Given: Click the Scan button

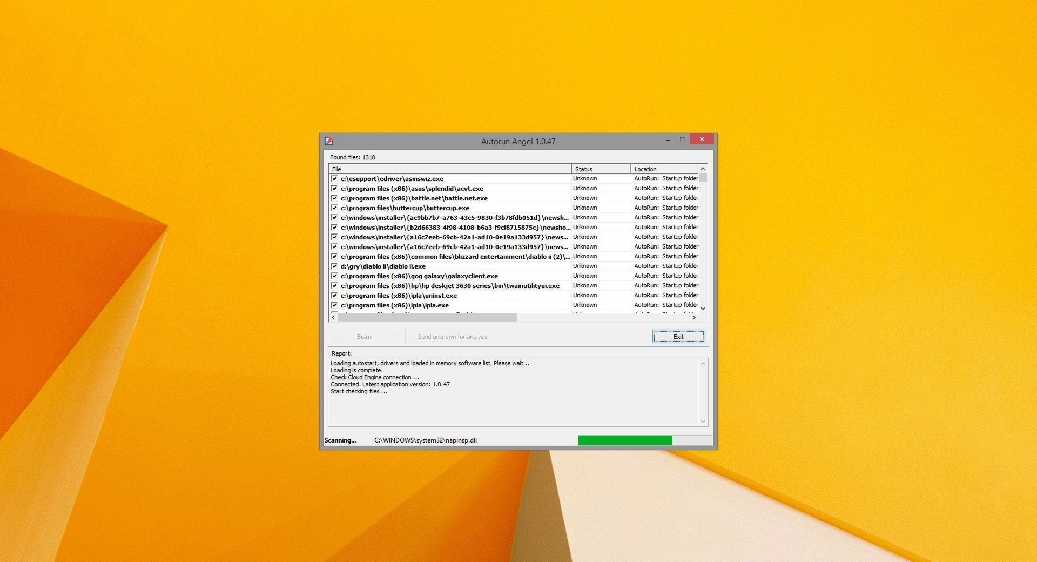Looking at the screenshot, I should click(x=364, y=336).
